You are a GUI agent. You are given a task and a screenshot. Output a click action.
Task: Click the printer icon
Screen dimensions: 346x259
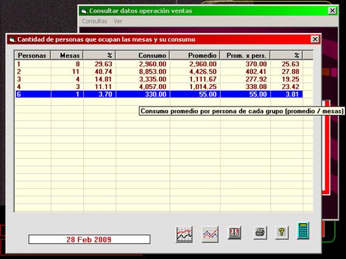pyautogui.click(x=260, y=232)
